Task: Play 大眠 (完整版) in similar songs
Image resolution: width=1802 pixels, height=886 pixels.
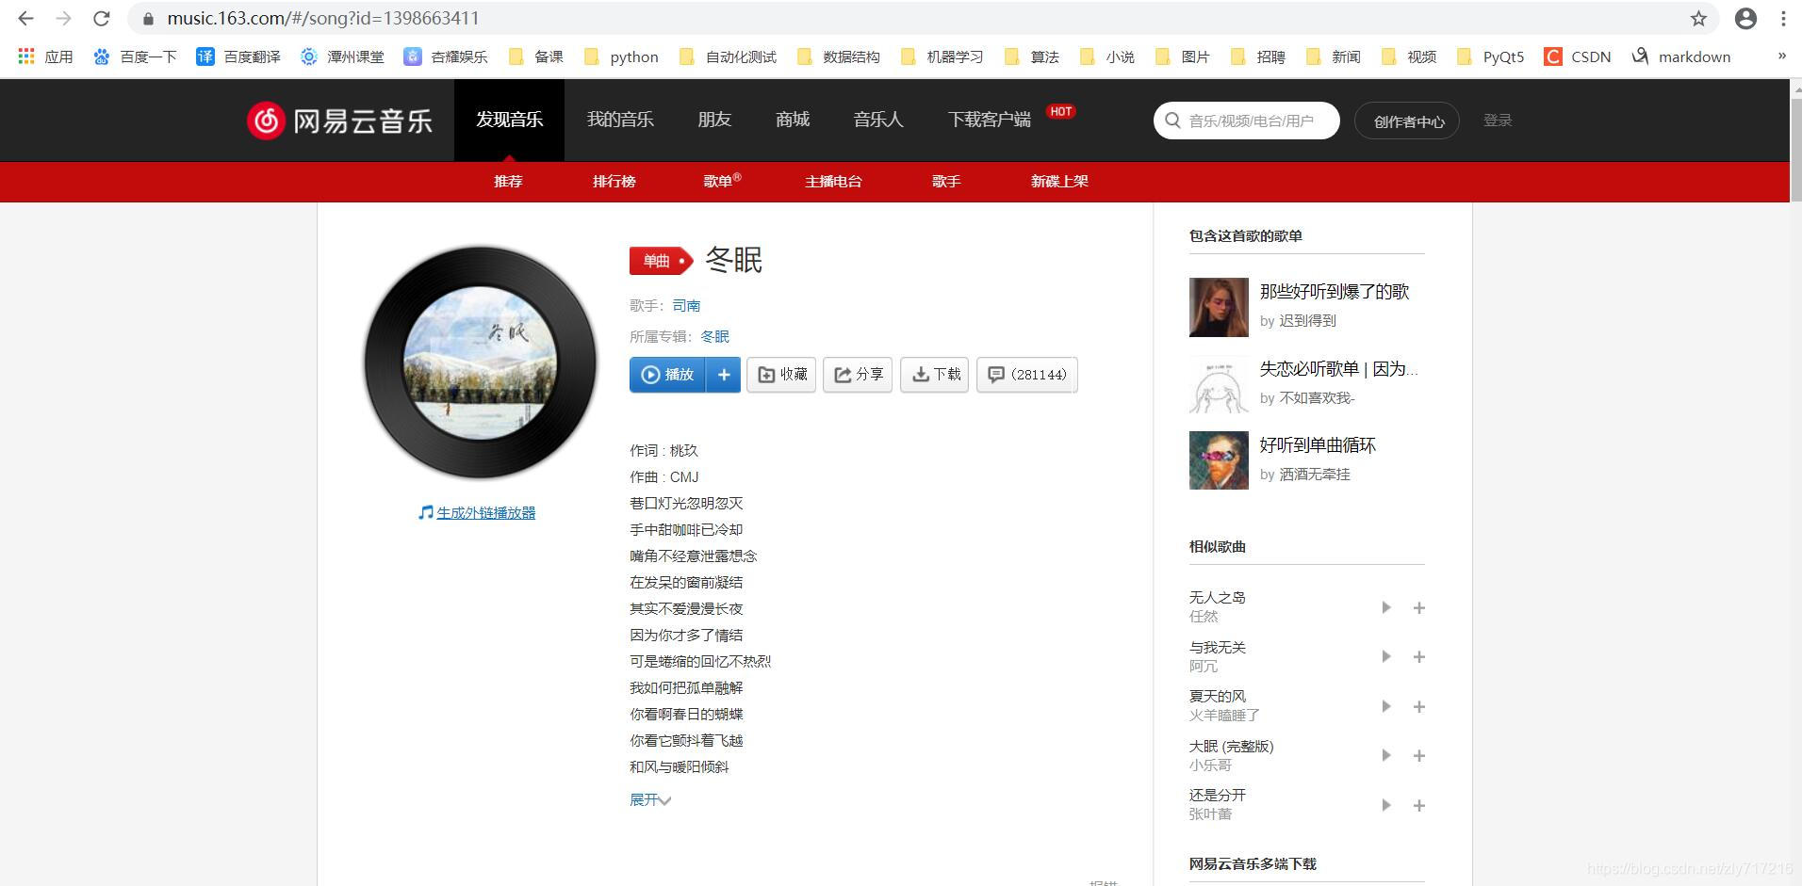Action: pos(1385,754)
